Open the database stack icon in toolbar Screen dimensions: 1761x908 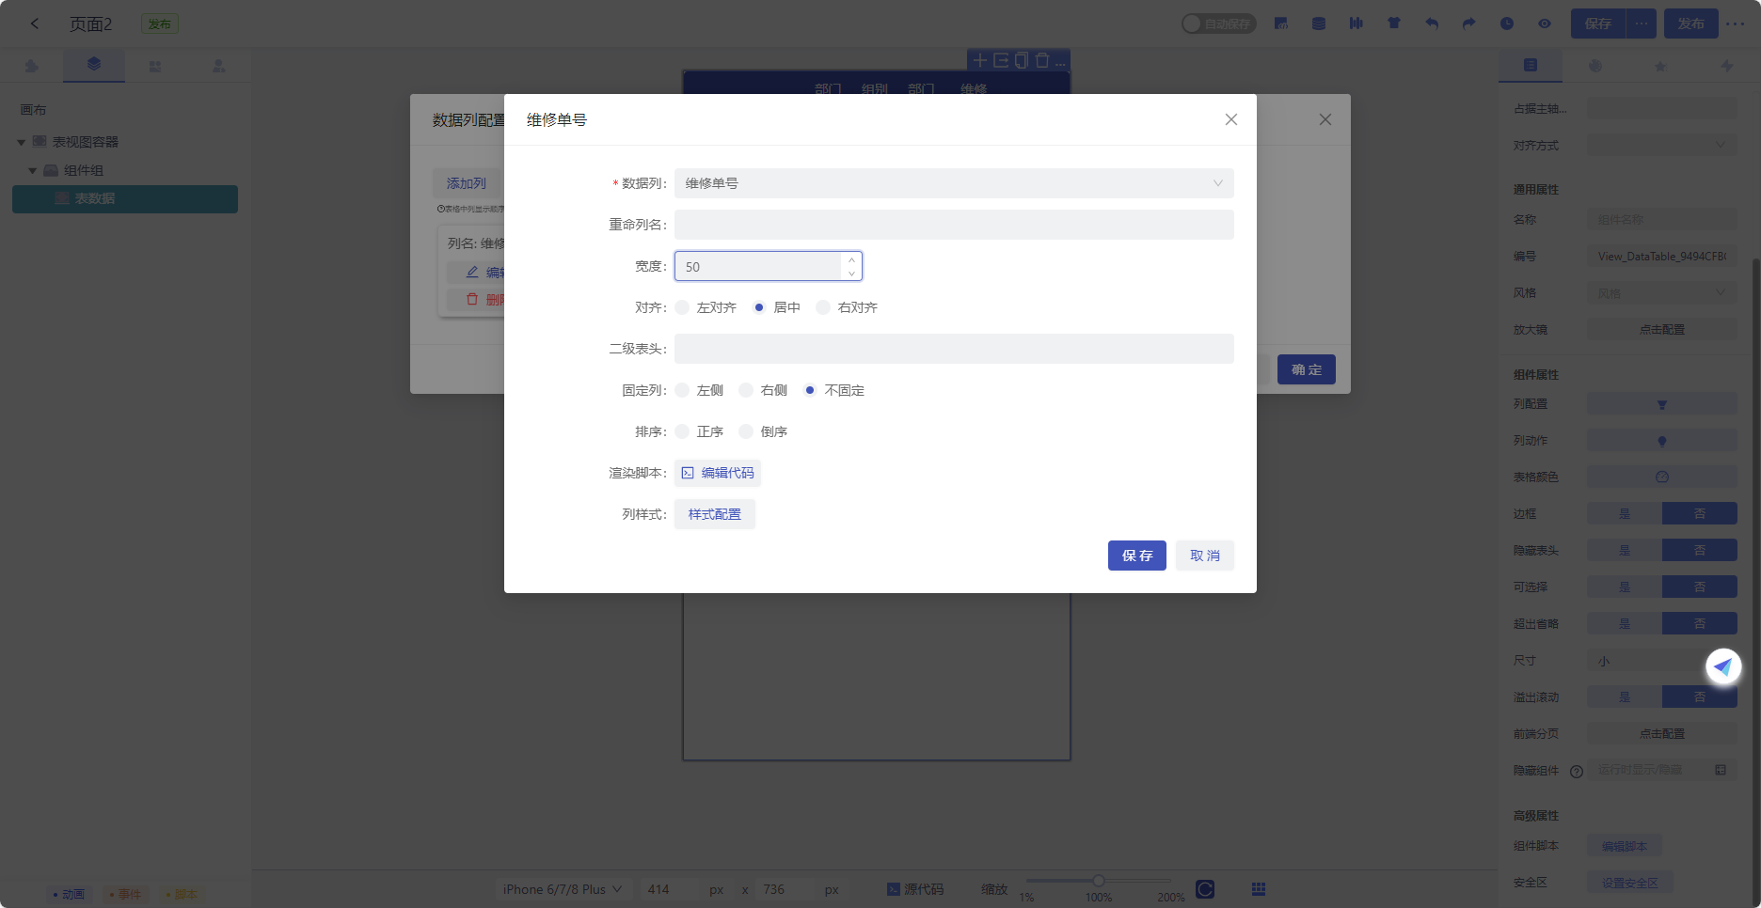pyautogui.click(x=1319, y=23)
